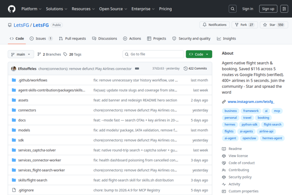Fork the repository with Fork button
The height and width of the screenshot is (195, 292).
[x=245, y=25]
